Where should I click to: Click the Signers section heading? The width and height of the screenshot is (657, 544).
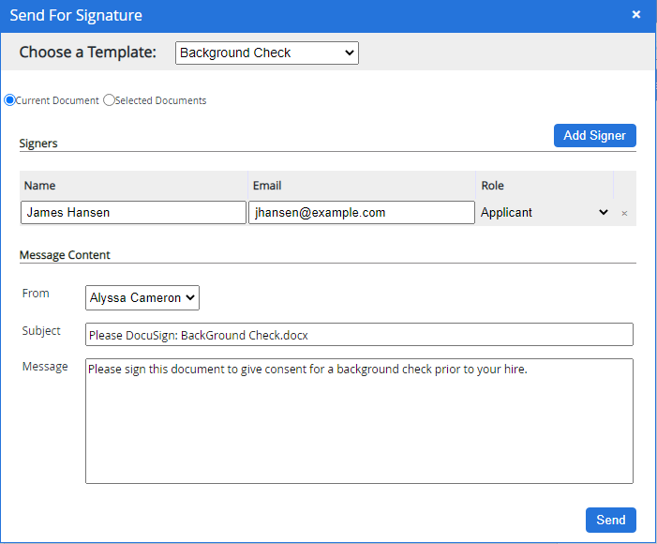pos(38,144)
